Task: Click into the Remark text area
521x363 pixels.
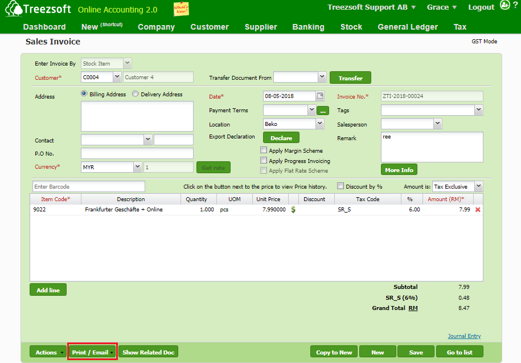Action: (432, 147)
